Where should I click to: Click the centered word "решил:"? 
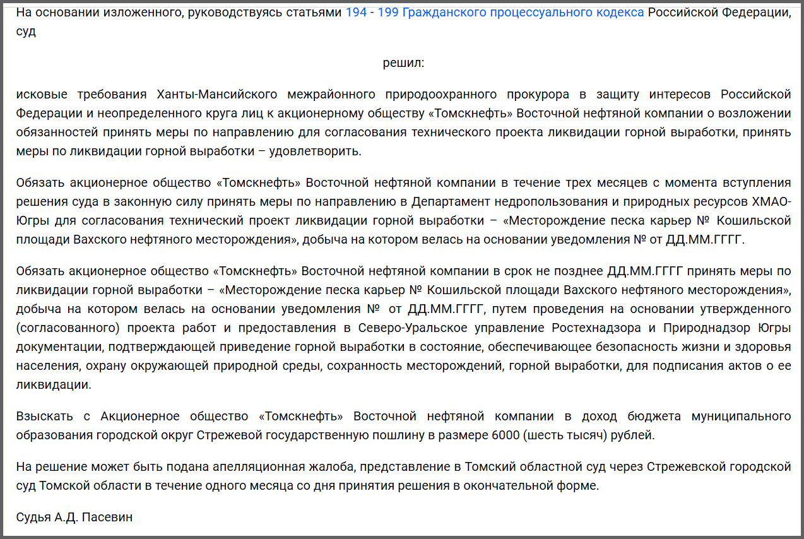coord(403,63)
